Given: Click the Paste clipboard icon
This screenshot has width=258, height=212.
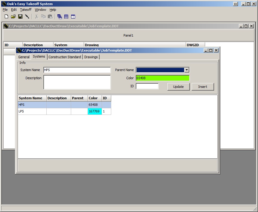Looking at the screenshot, I should click(50, 16).
